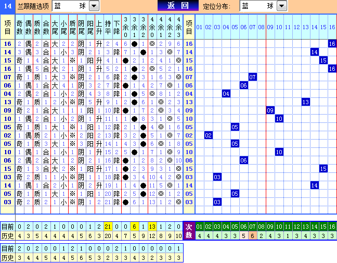Click 11 in the 定位分布 chart header
337x263 pixels.
click(288, 27)
